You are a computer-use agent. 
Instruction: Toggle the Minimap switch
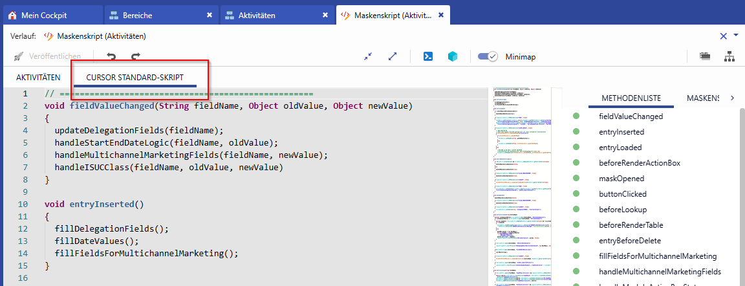487,56
